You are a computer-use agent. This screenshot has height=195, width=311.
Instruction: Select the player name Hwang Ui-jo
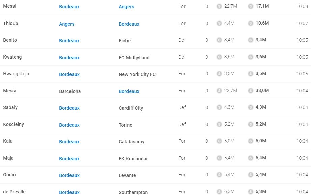pos(16,74)
